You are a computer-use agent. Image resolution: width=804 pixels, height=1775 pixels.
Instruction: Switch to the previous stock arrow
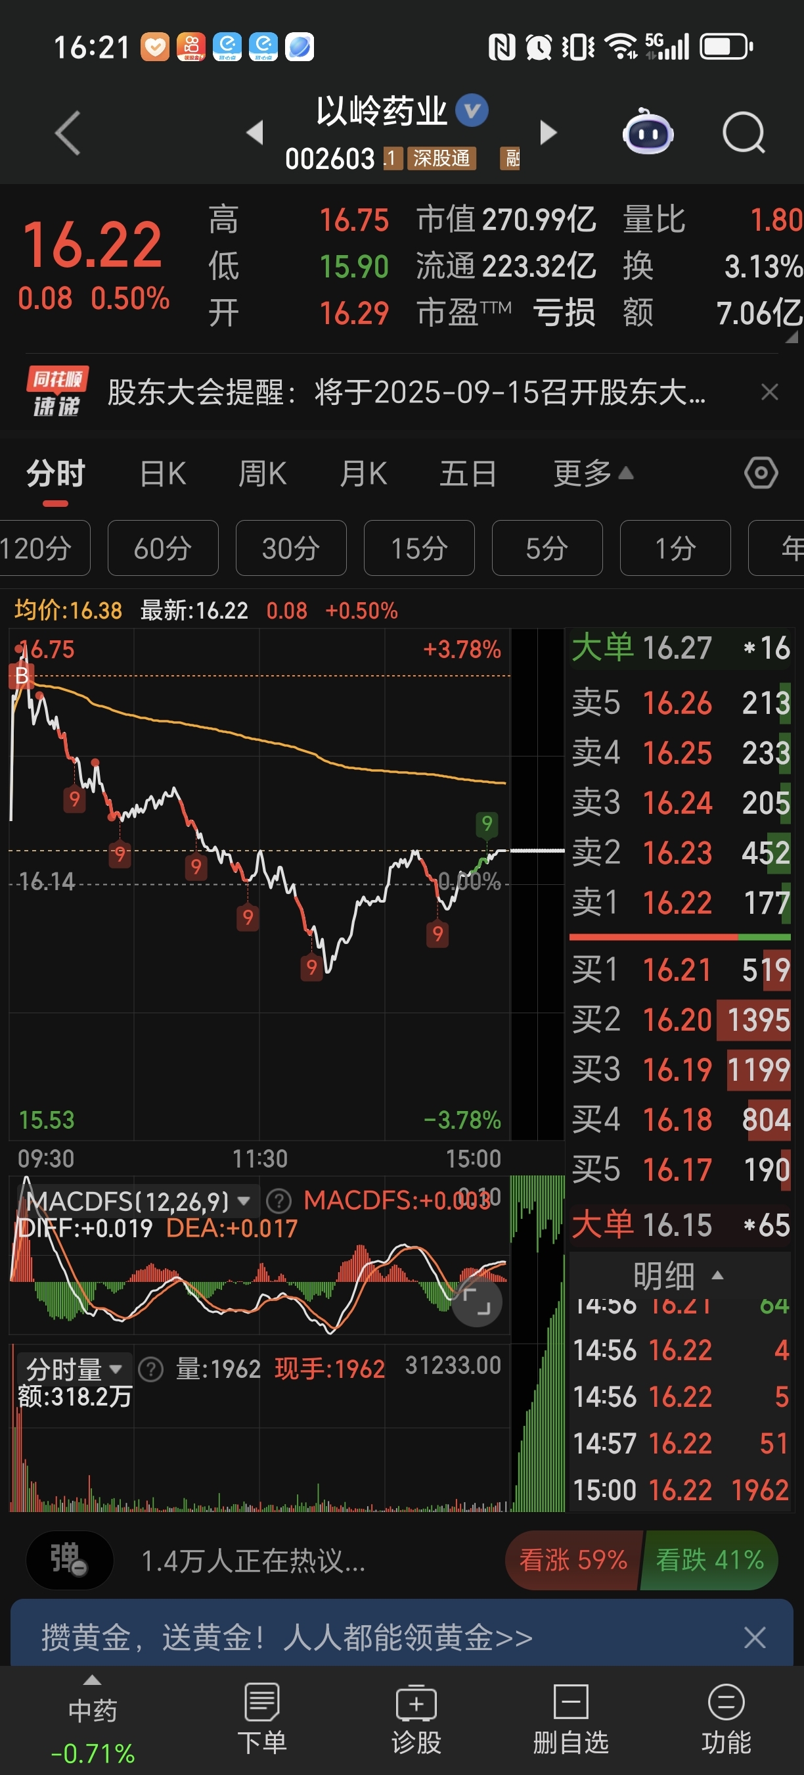click(x=256, y=132)
